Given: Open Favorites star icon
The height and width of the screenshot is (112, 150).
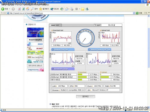Looking at the screenshot, I should [x=40, y=9].
